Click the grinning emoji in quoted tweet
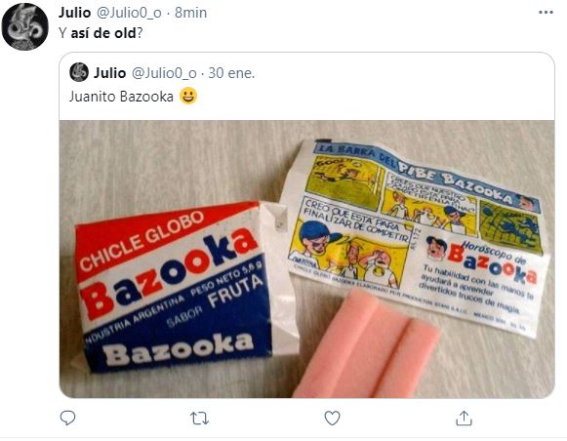 [188, 96]
